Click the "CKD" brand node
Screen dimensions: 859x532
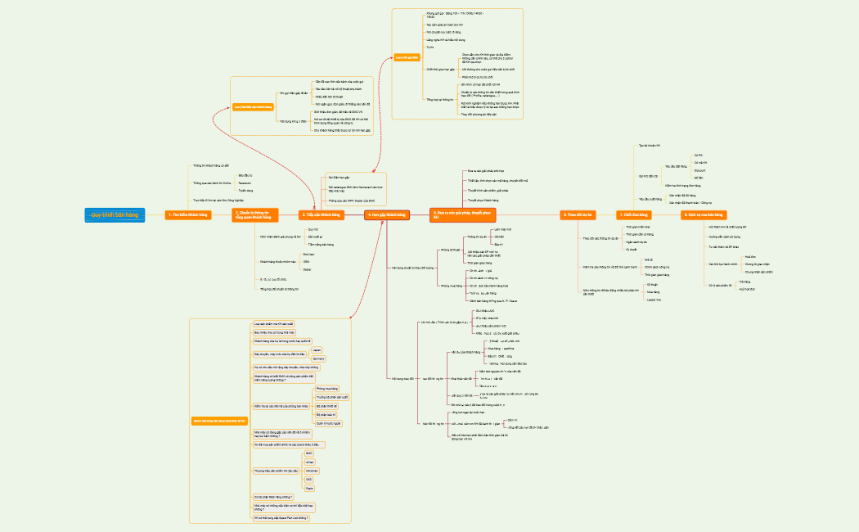pyautogui.click(x=308, y=479)
